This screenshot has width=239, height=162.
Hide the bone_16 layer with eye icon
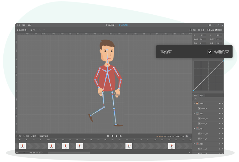[222, 119]
